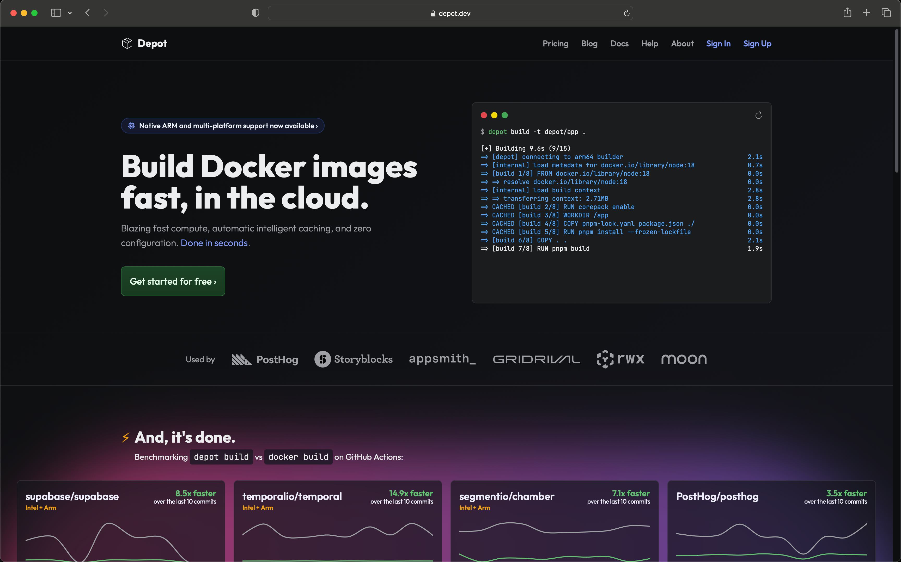Navigate to the Pricing page
Viewport: 901px width, 562px height.
click(x=555, y=44)
